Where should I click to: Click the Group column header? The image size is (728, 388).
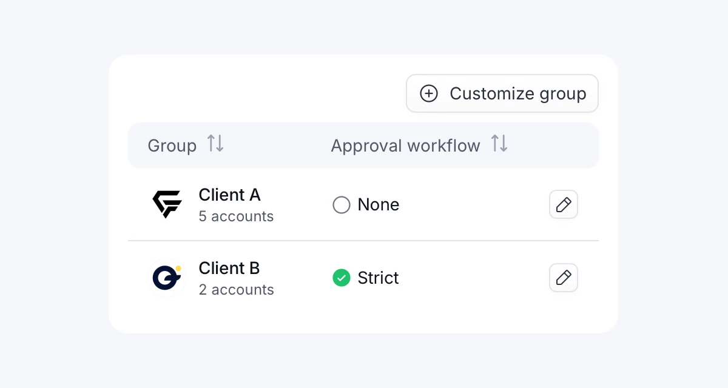tap(172, 145)
